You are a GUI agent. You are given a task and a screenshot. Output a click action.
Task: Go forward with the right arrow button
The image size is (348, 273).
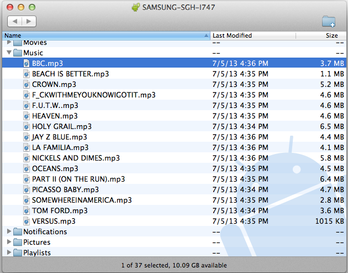(x=29, y=22)
